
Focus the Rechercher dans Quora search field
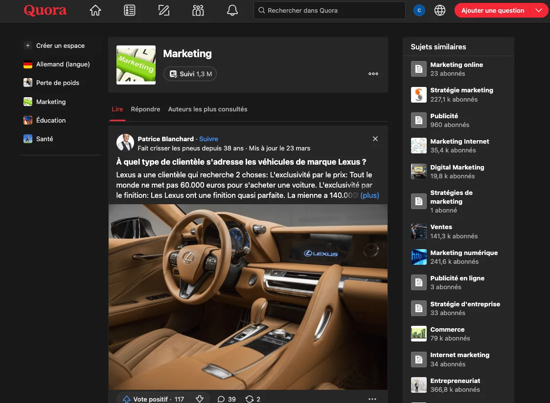tap(329, 11)
